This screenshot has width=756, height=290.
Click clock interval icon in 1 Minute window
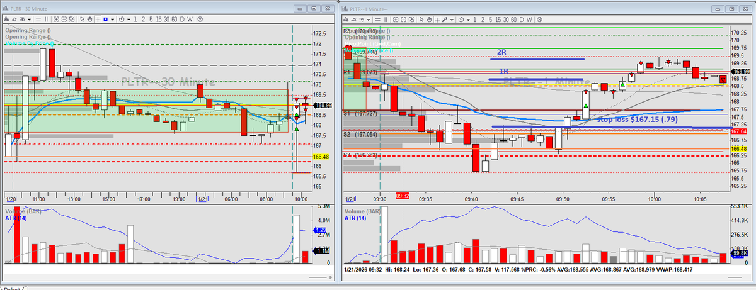coord(461,20)
